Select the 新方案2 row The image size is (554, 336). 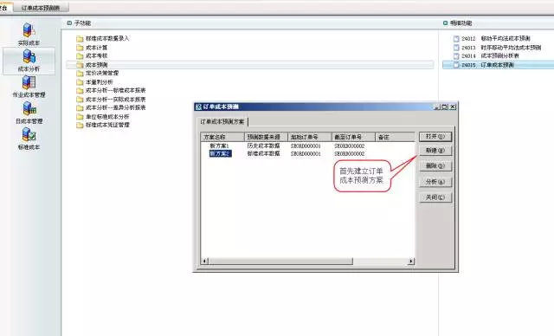tap(220, 154)
